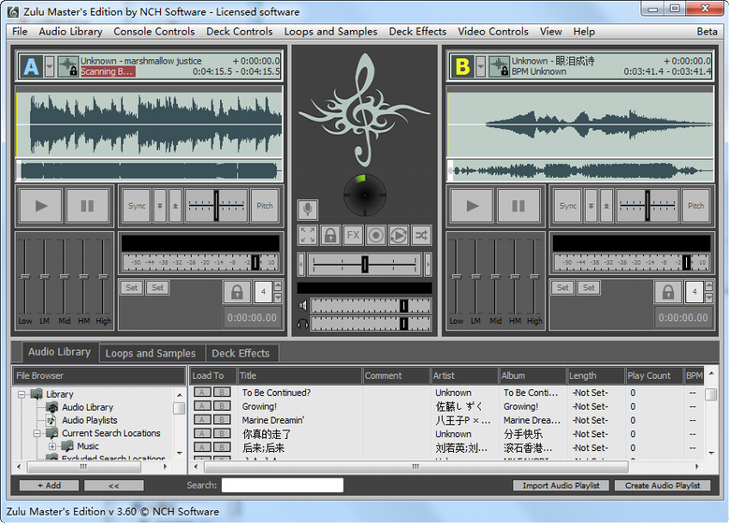Click Deck A pitch up arrow button

pyautogui.click(x=175, y=206)
